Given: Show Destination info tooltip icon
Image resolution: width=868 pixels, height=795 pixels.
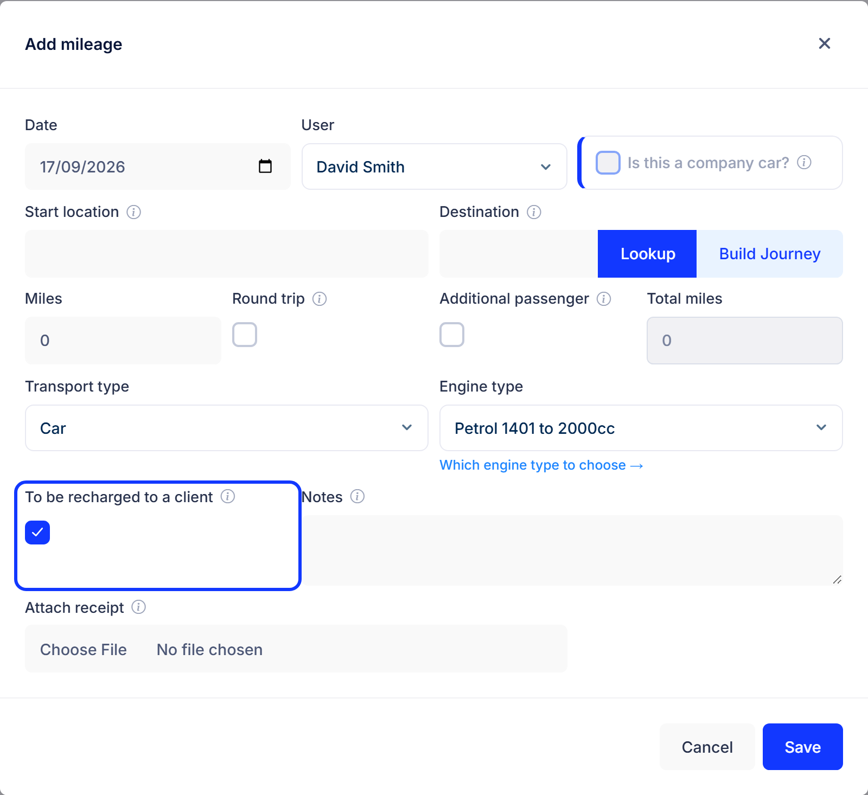Looking at the screenshot, I should (534, 212).
